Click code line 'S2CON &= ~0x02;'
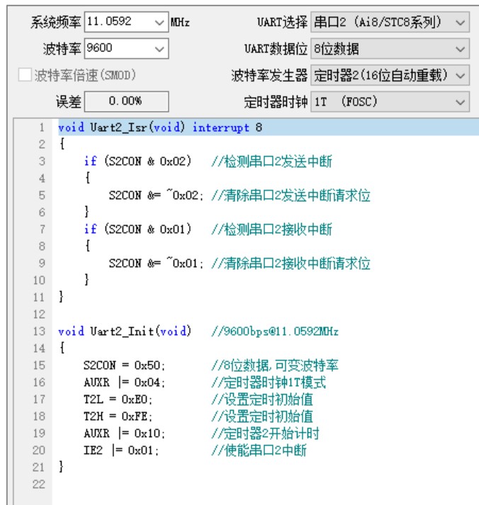Screen dimensions: 479x505 (156, 195)
